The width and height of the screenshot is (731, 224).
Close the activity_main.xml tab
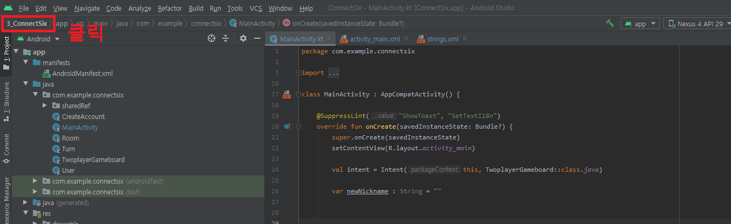406,39
